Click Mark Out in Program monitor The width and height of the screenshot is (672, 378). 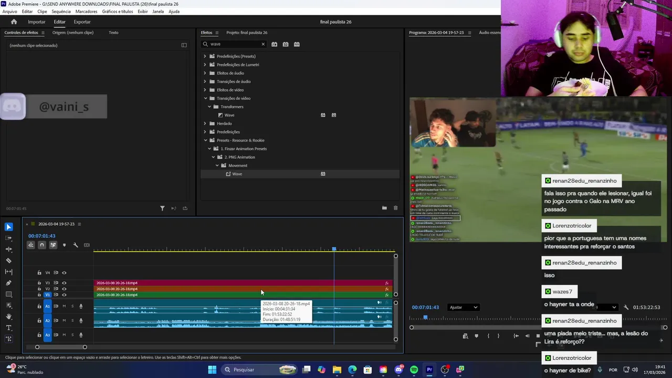tap(498, 336)
